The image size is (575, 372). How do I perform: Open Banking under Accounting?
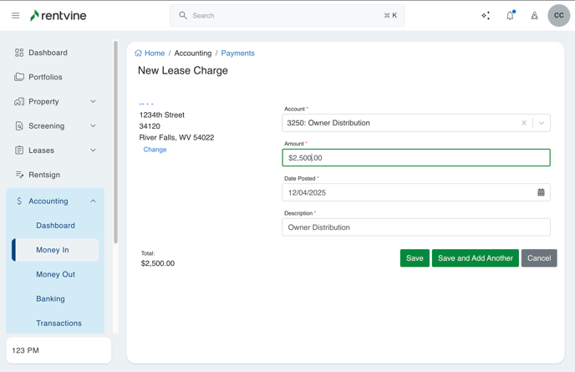click(50, 298)
